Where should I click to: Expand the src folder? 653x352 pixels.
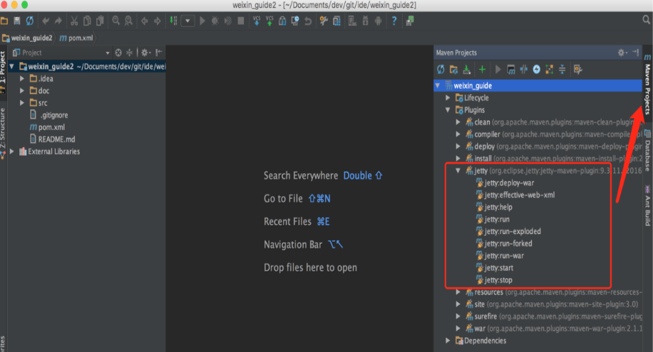(x=22, y=102)
